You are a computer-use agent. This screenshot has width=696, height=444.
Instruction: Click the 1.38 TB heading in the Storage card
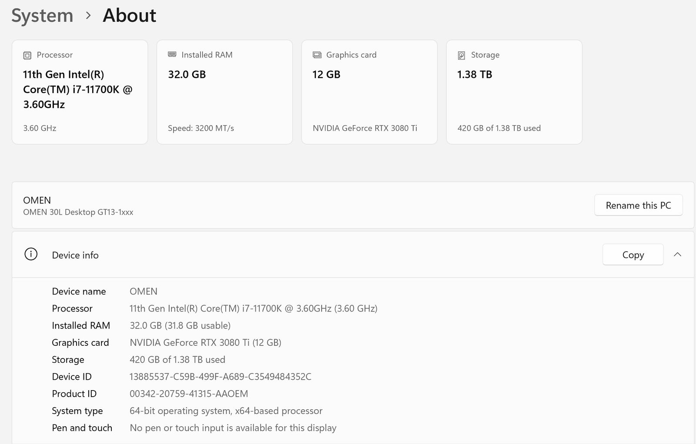click(475, 74)
